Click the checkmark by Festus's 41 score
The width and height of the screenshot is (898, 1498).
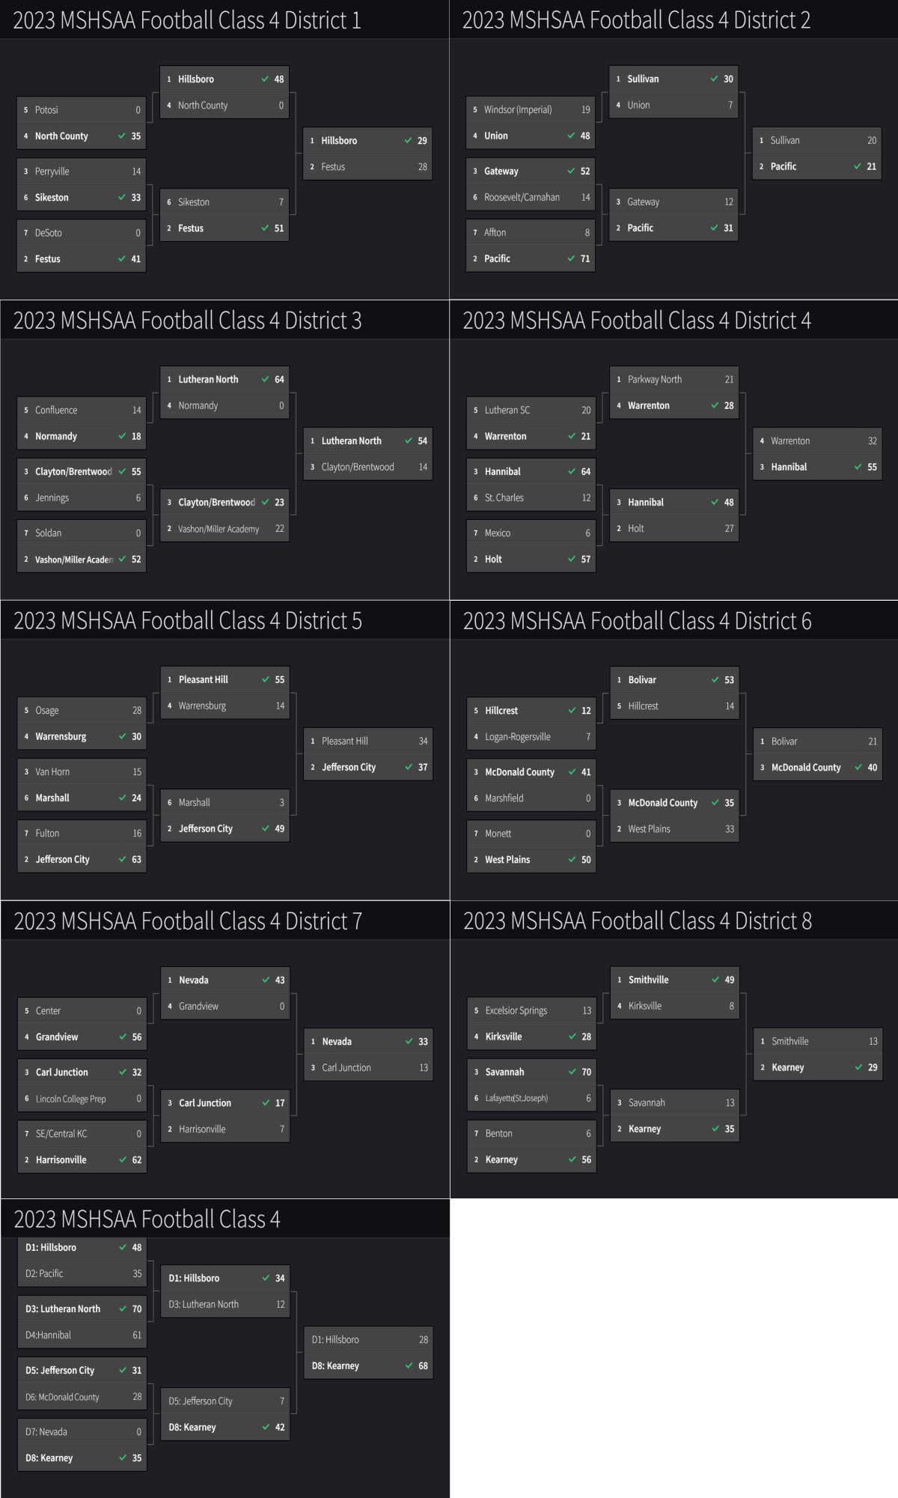pos(122,258)
